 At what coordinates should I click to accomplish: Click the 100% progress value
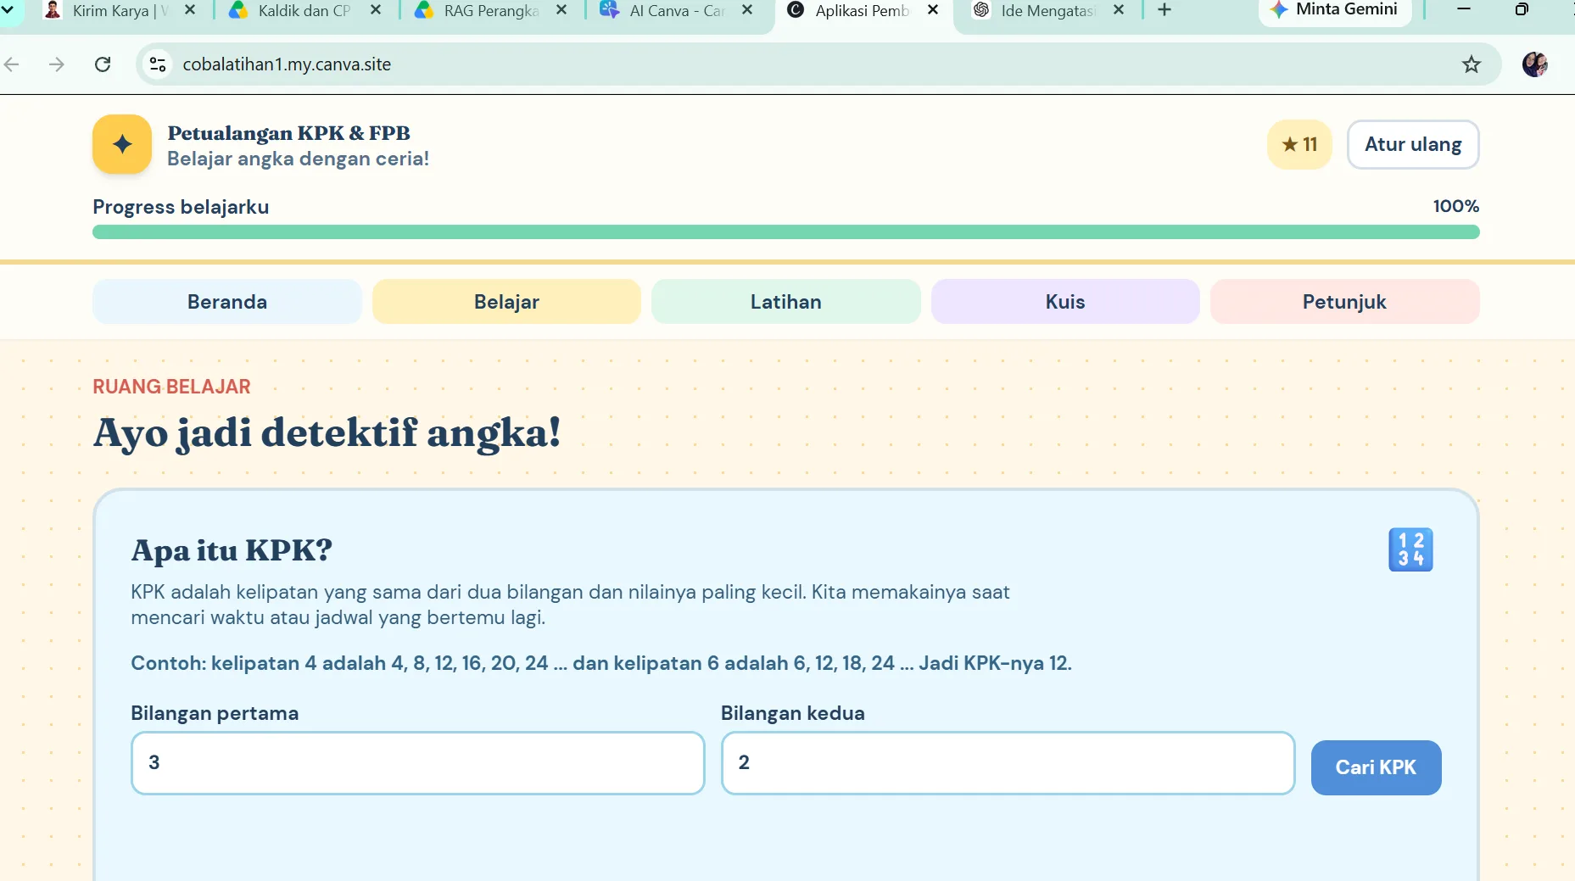coord(1455,206)
